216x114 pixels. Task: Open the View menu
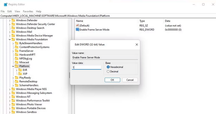(x=17, y=11)
